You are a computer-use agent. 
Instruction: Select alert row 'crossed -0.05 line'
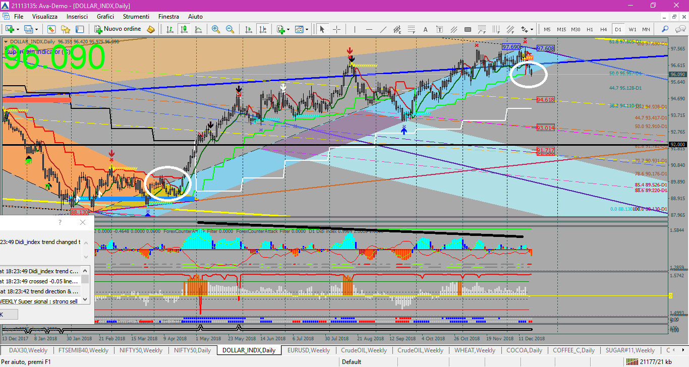coord(40,281)
